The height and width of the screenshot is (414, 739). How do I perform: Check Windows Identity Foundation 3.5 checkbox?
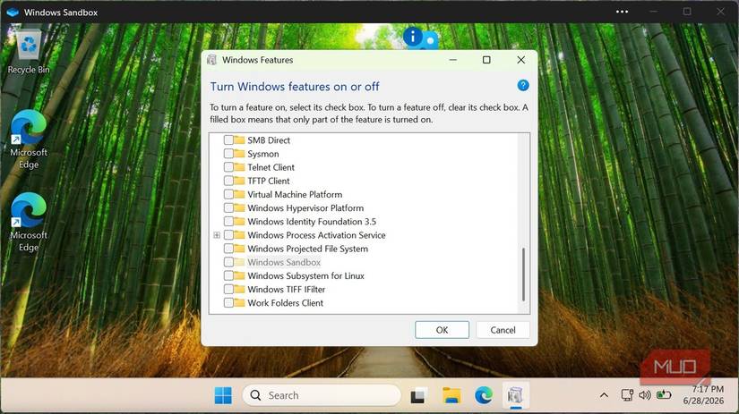228,222
